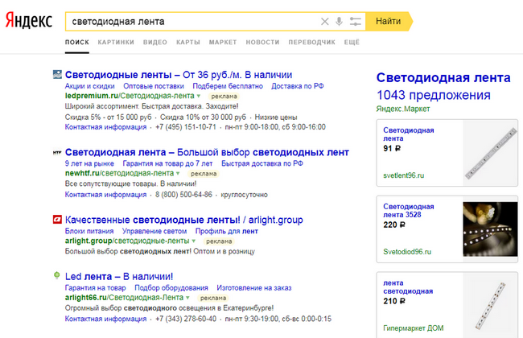Screen dimensions: 523x338
Task: Open arlight.group green URL link
Action: click(x=127, y=241)
